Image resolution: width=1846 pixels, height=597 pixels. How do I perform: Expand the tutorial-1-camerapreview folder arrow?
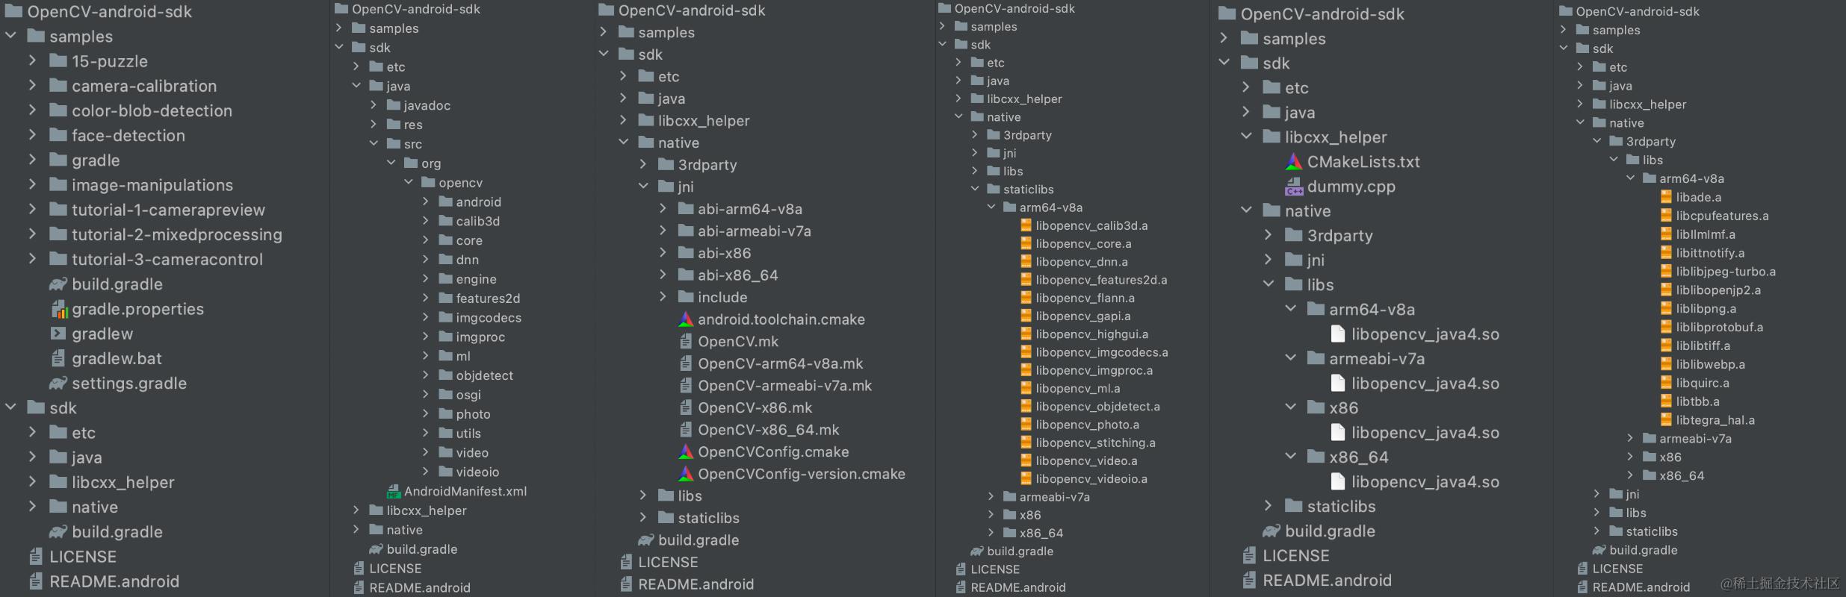[32, 210]
